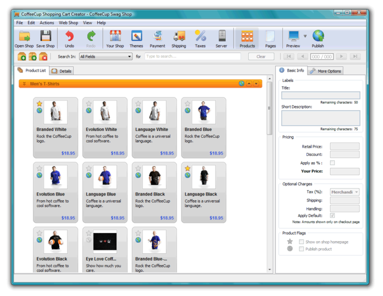Toggle publish globe on Eye Love Coff product
383x296 pixels.
click(89, 240)
